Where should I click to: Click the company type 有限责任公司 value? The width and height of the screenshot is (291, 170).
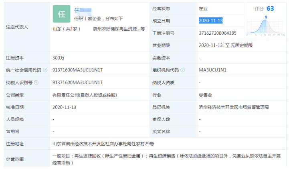click(85, 95)
